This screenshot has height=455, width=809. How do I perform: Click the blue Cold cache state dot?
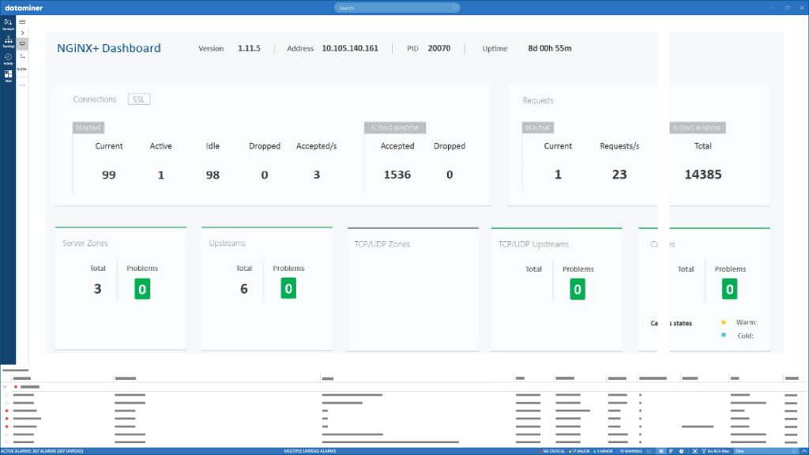(x=724, y=335)
